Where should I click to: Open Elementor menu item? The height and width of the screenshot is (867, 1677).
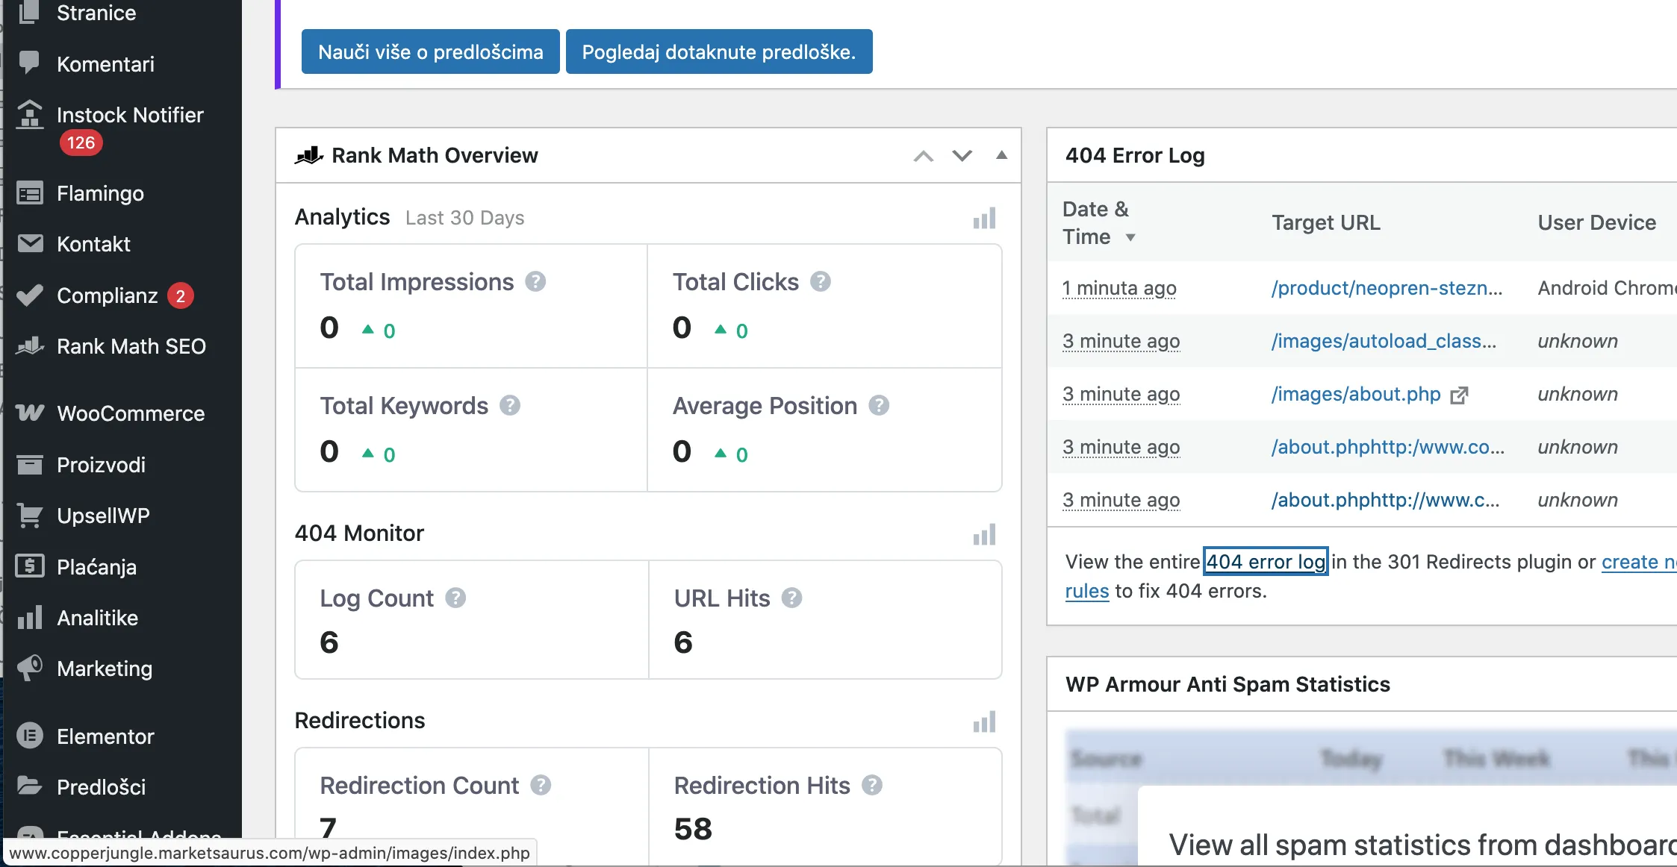tap(105, 736)
